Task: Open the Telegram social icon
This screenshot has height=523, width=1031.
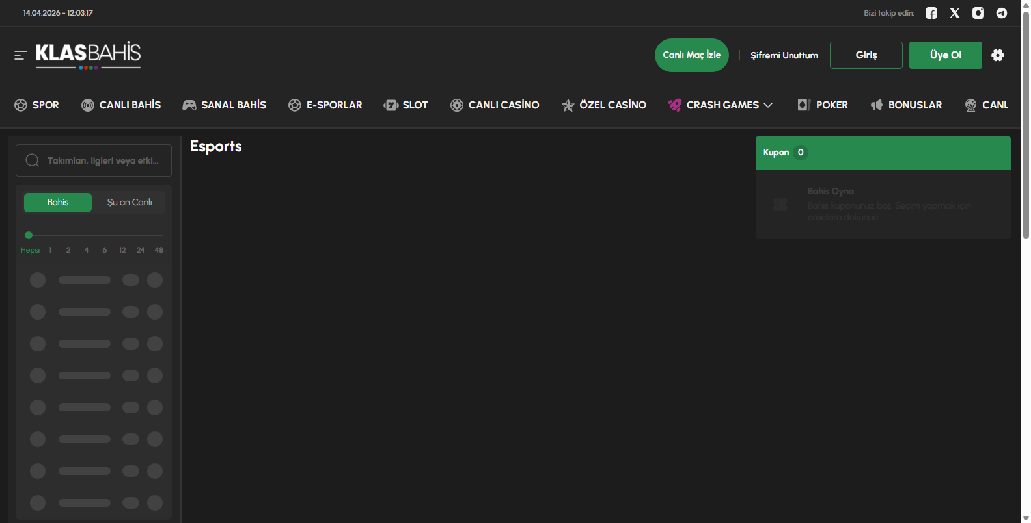Action: (x=1002, y=13)
